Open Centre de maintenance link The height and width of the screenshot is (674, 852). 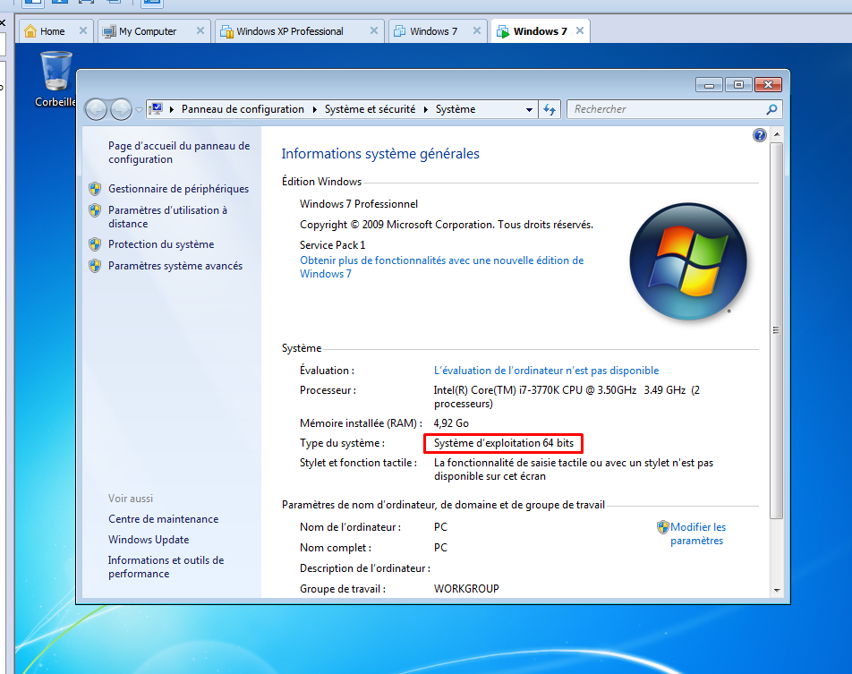tap(163, 519)
